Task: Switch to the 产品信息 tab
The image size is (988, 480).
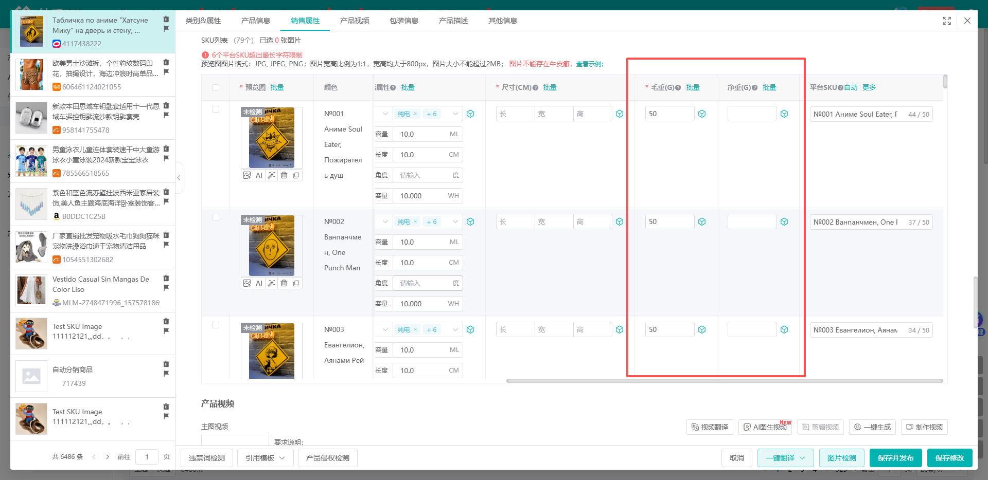Action: (x=256, y=21)
